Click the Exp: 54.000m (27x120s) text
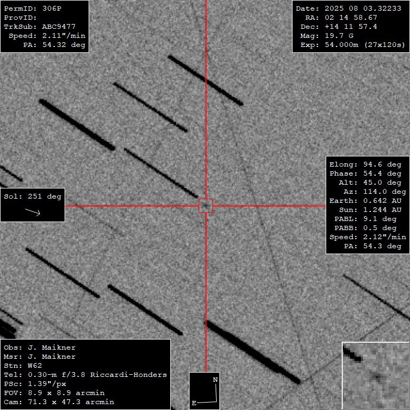Viewport: 410px width, 410px height. (x=353, y=45)
